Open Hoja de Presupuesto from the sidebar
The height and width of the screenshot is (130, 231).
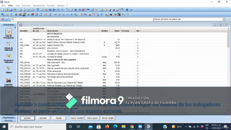pos(9,34)
